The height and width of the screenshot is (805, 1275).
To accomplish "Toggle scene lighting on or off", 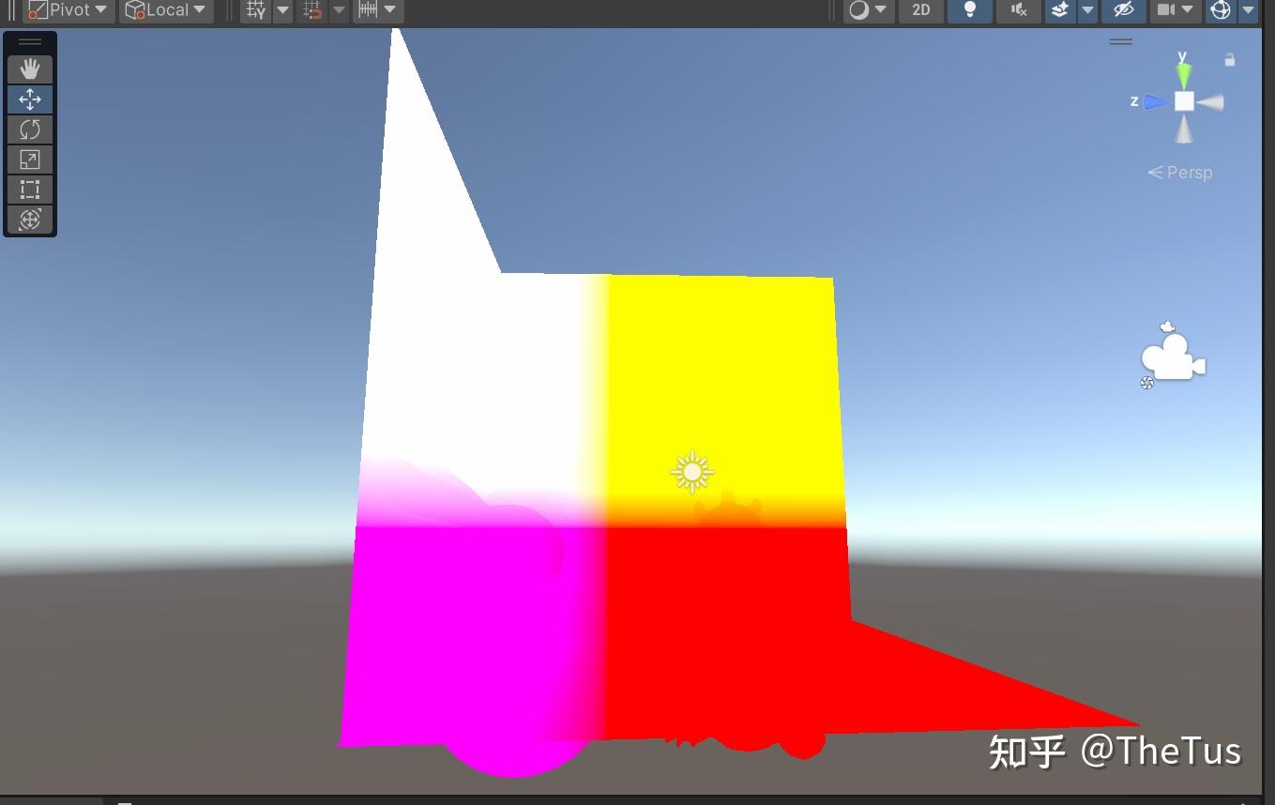I will pyautogui.click(x=969, y=10).
